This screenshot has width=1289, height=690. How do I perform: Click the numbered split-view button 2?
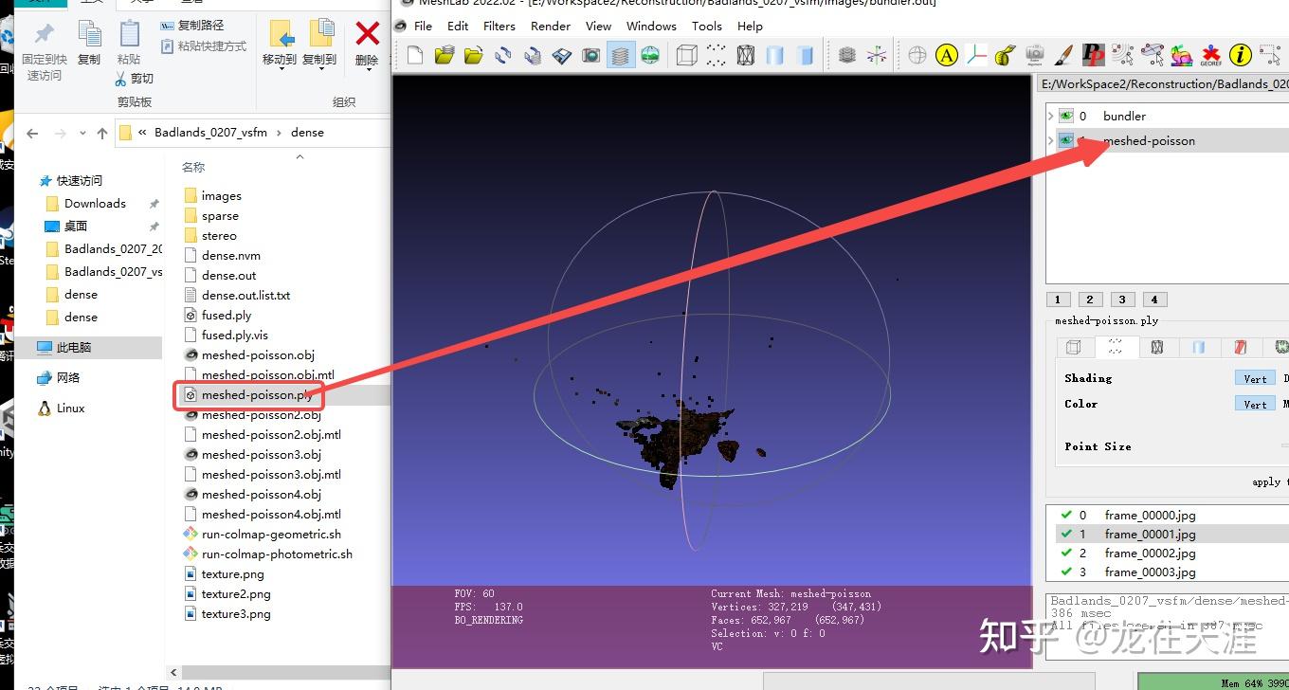pyautogui.click(x=1090, y=299)
